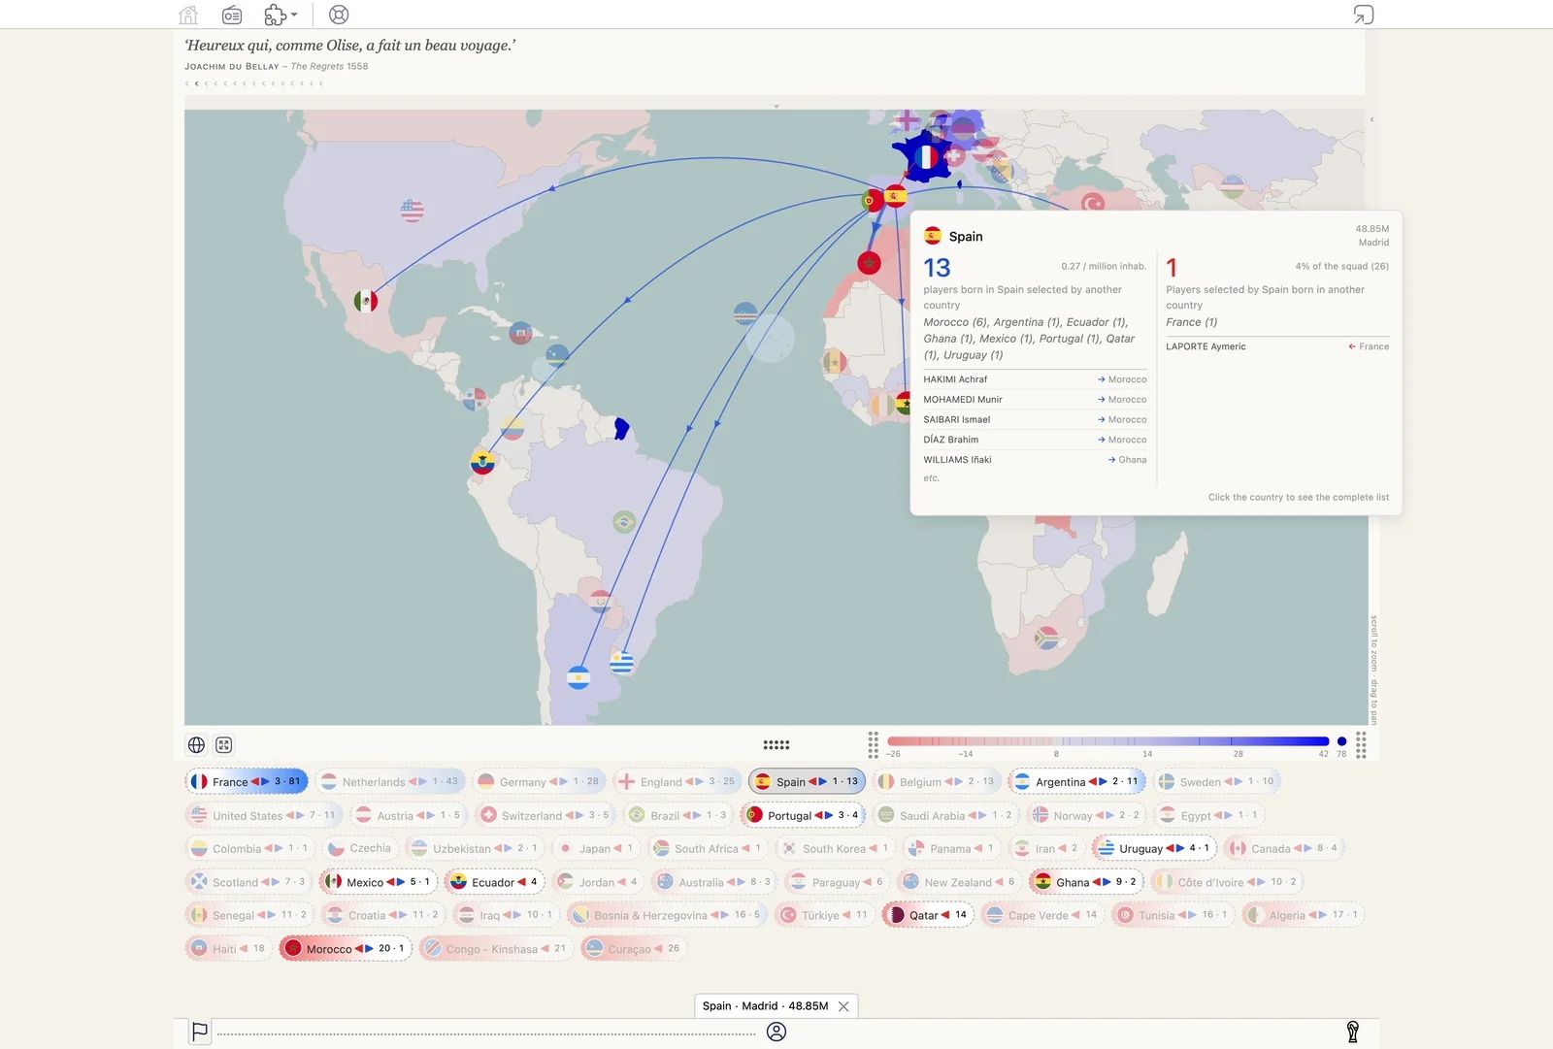Image resolution: width=1553 pixels, height=1049 pixels.
Task: Click the Haiti flag marker on the map
Action: [x=520, y=333]
